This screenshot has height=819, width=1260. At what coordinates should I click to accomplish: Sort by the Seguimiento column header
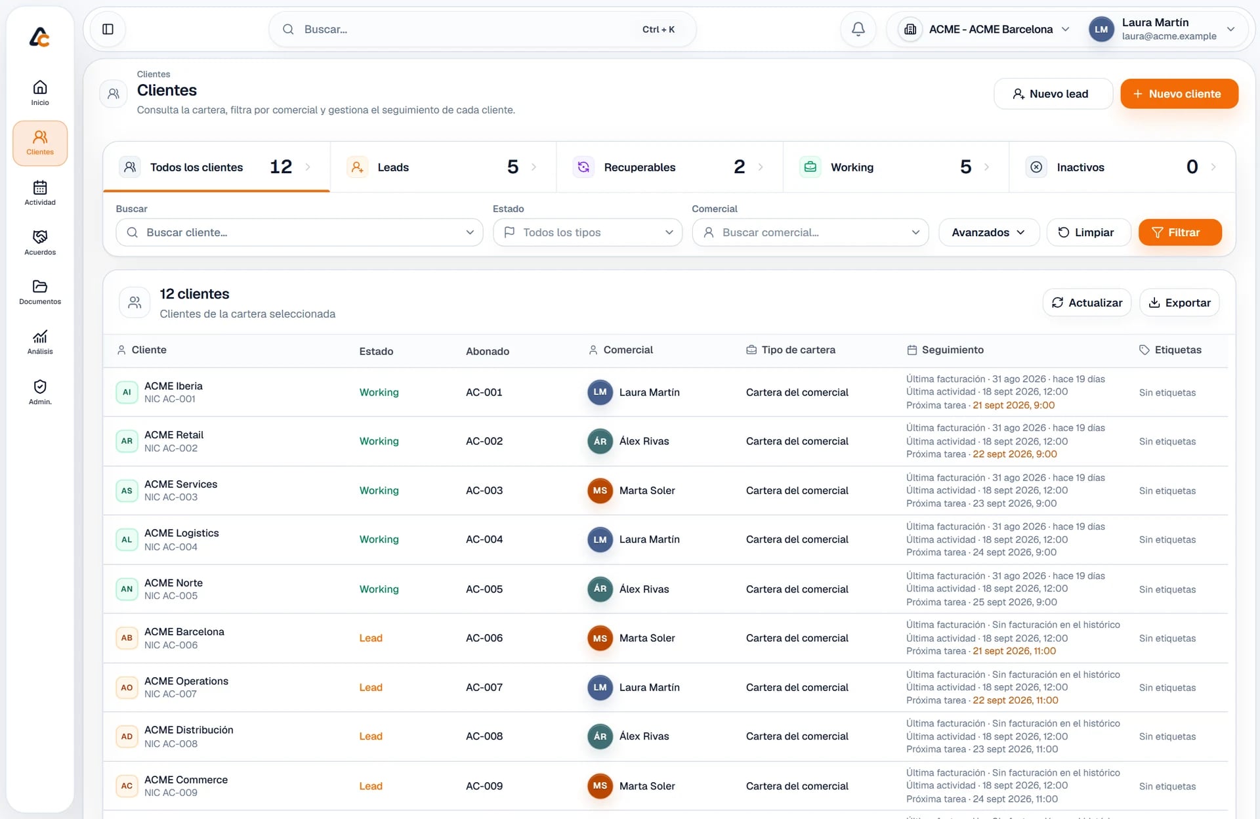point(945,350)
